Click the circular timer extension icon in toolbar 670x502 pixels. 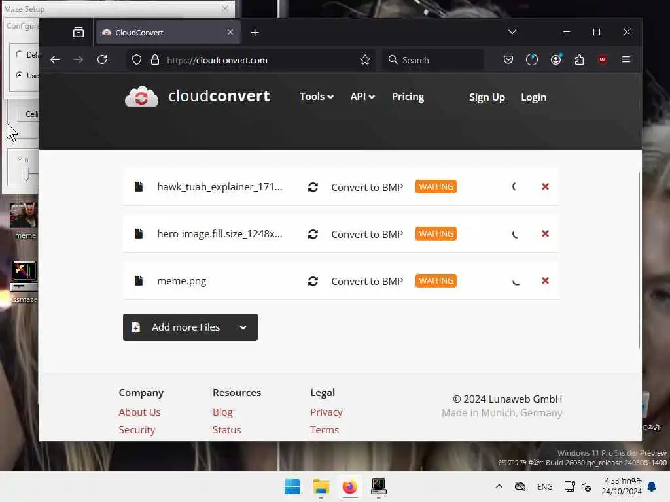[x=531, y=59]
